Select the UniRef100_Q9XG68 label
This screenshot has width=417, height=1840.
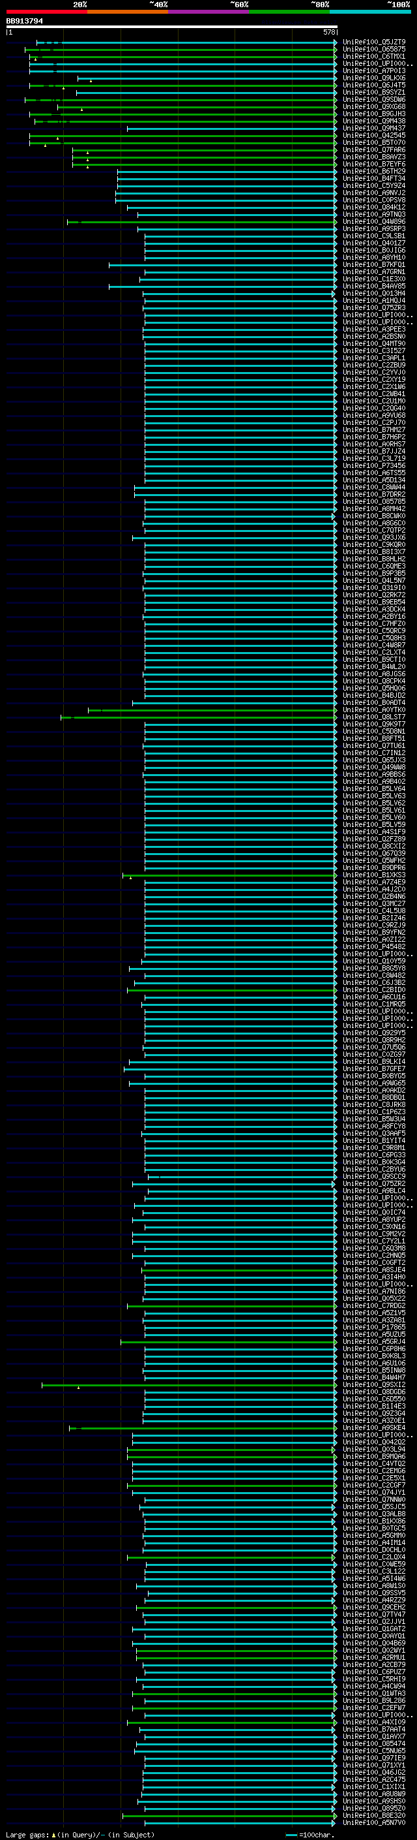tap(373, 106)
